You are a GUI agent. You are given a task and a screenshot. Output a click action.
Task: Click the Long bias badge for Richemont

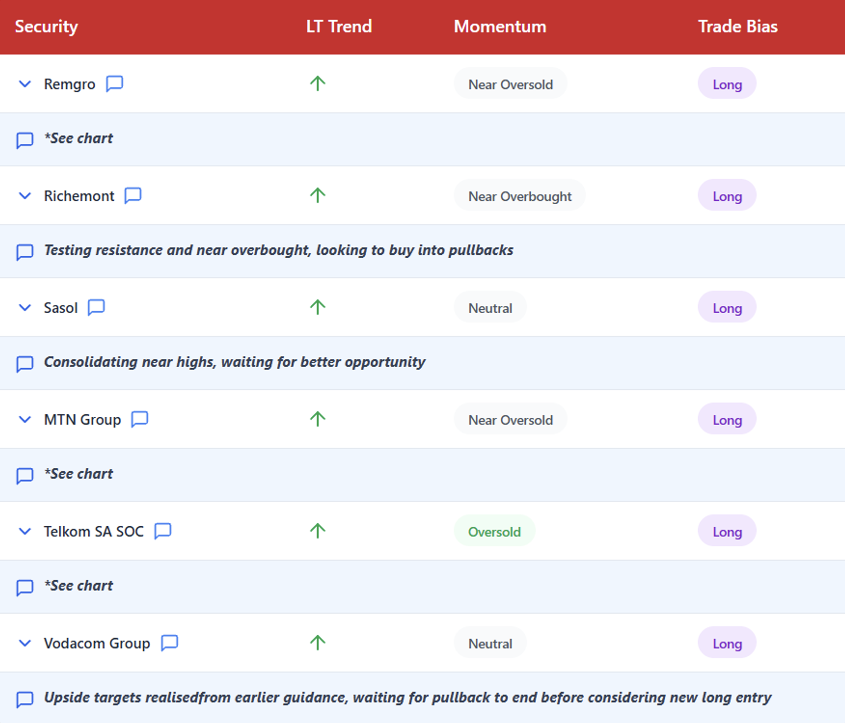727,195
